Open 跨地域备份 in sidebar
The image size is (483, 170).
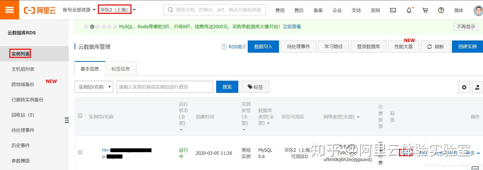23,84
